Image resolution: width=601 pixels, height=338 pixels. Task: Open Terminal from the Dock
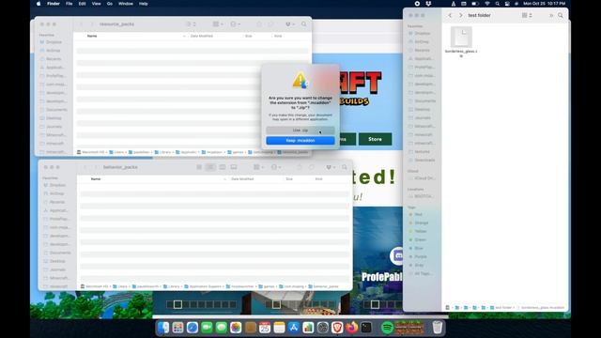[366, 328]
